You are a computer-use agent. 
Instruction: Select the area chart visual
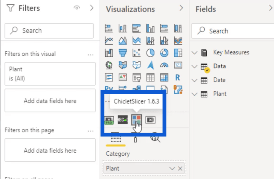[123, 41]
